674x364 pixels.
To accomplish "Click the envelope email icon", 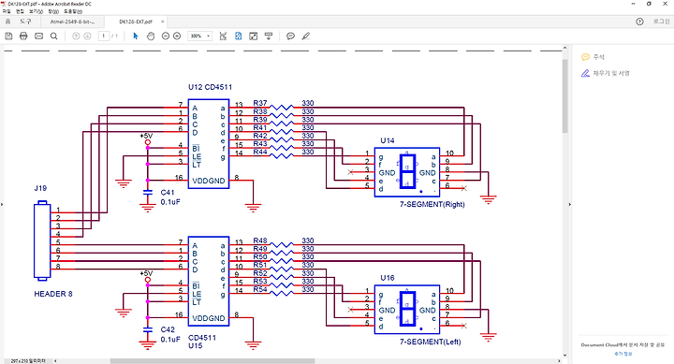I will point(38,36).
